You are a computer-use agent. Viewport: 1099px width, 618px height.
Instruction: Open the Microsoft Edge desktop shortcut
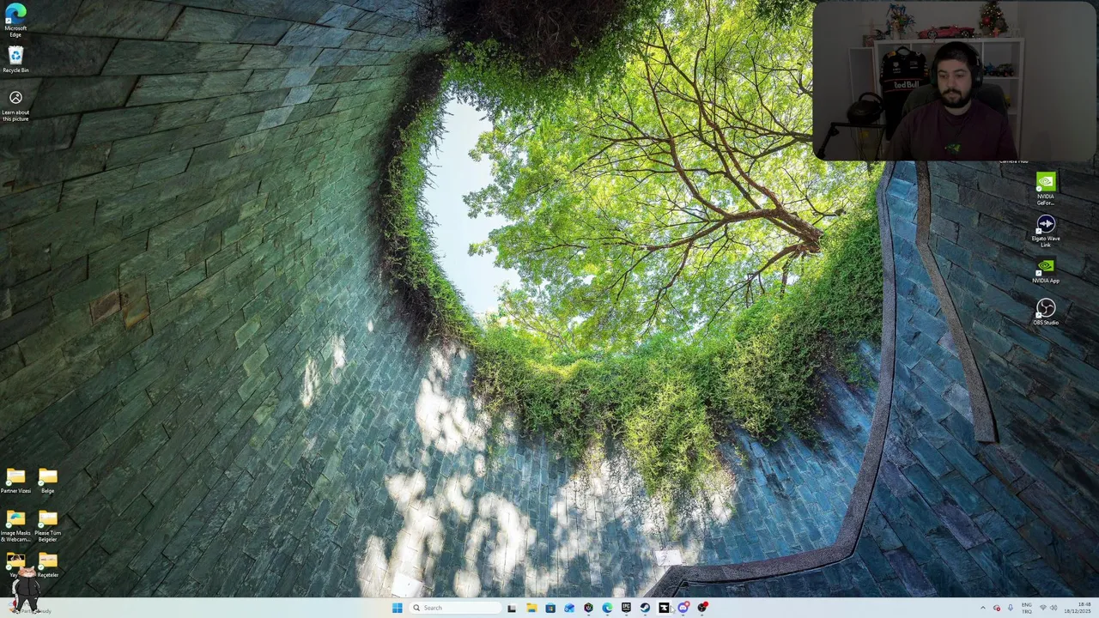(15, 21)
